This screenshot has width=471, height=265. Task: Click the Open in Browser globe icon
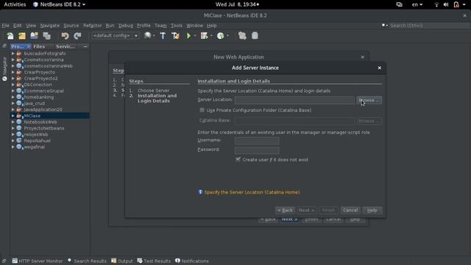coord(147,36)
